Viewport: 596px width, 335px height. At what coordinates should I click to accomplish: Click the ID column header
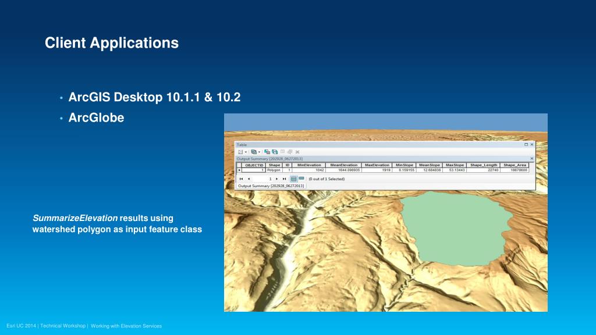click(x=288, y=165)
